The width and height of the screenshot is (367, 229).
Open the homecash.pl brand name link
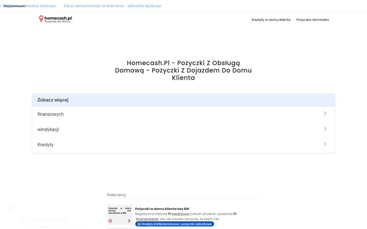coord(58,18)
